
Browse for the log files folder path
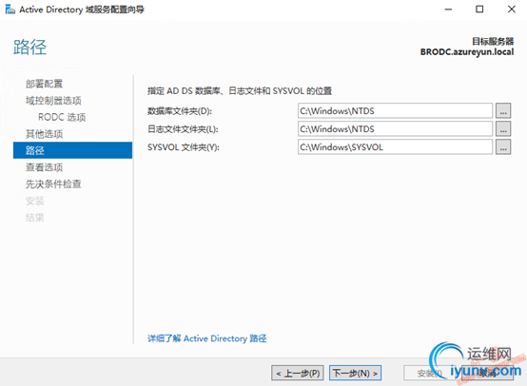click(x=503, y=129)
